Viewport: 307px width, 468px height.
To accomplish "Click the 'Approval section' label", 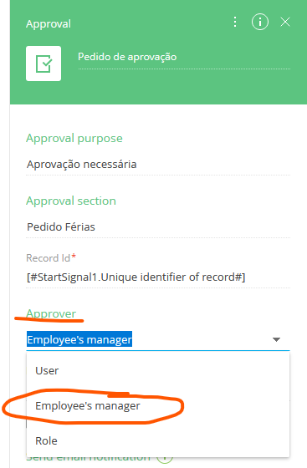I will coord(71,201).
